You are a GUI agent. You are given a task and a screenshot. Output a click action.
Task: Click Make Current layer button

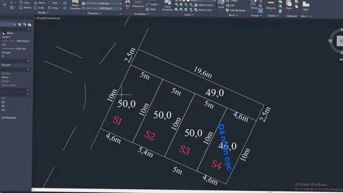click(x=203, y=5)
